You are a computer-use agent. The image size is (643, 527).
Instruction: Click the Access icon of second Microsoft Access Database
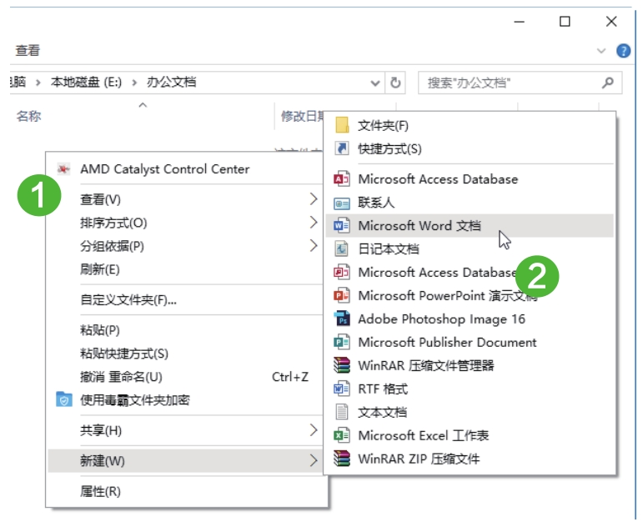[x=342, y=273]
